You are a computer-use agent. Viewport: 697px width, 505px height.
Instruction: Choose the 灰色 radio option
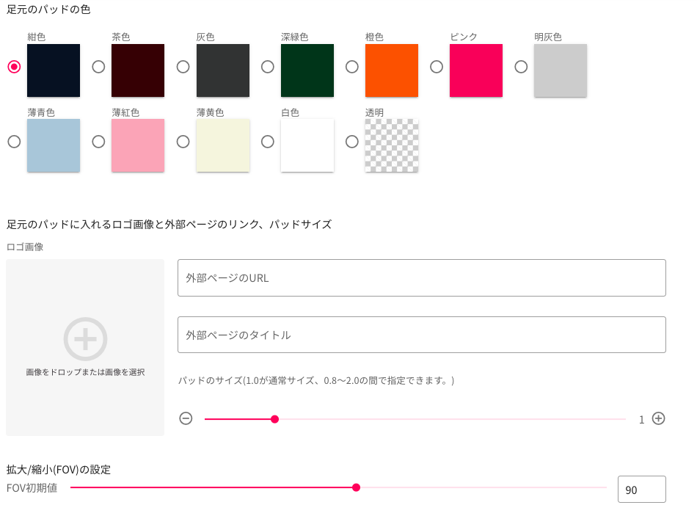tap(183, 67)
